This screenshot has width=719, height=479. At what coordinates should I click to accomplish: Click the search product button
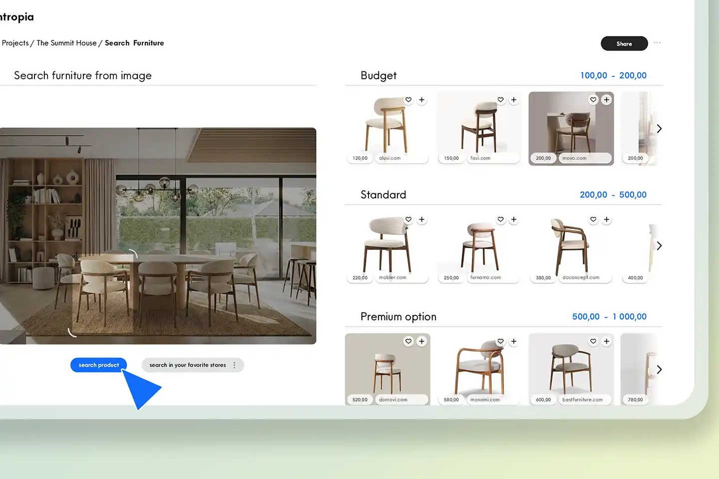98,365
